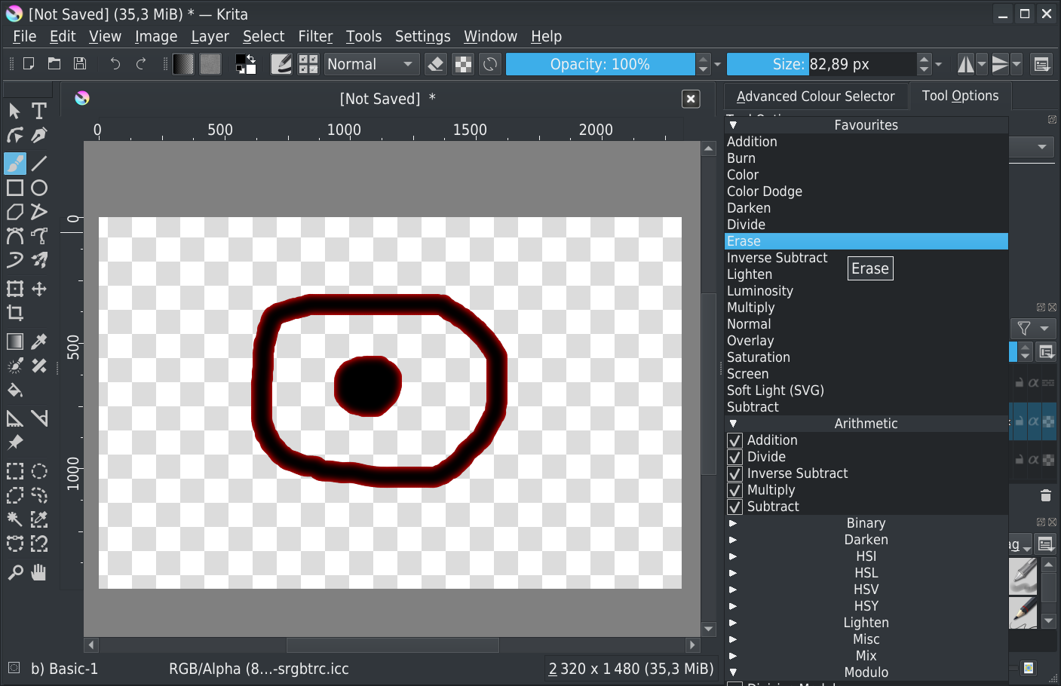Activate the Fill bucket tool
The image size is (1061, 686).
(15, 390)
